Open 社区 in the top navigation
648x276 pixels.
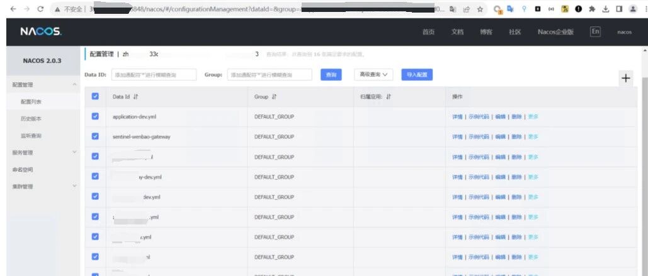515,32
